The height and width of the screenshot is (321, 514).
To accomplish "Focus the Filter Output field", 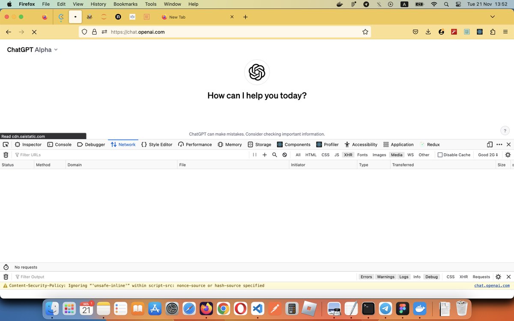I will point(184,277).
